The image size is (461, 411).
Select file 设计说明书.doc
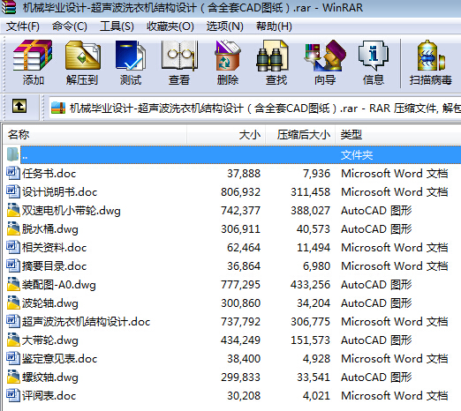click(x=59, y=191)
